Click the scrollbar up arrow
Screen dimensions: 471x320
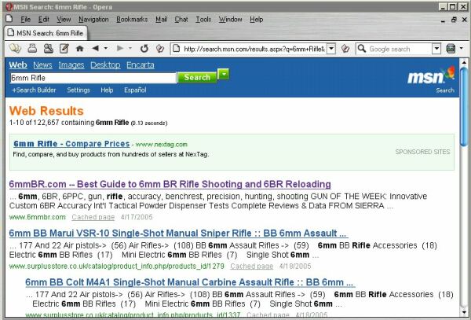pyautogui.click(x=465, y=62)
